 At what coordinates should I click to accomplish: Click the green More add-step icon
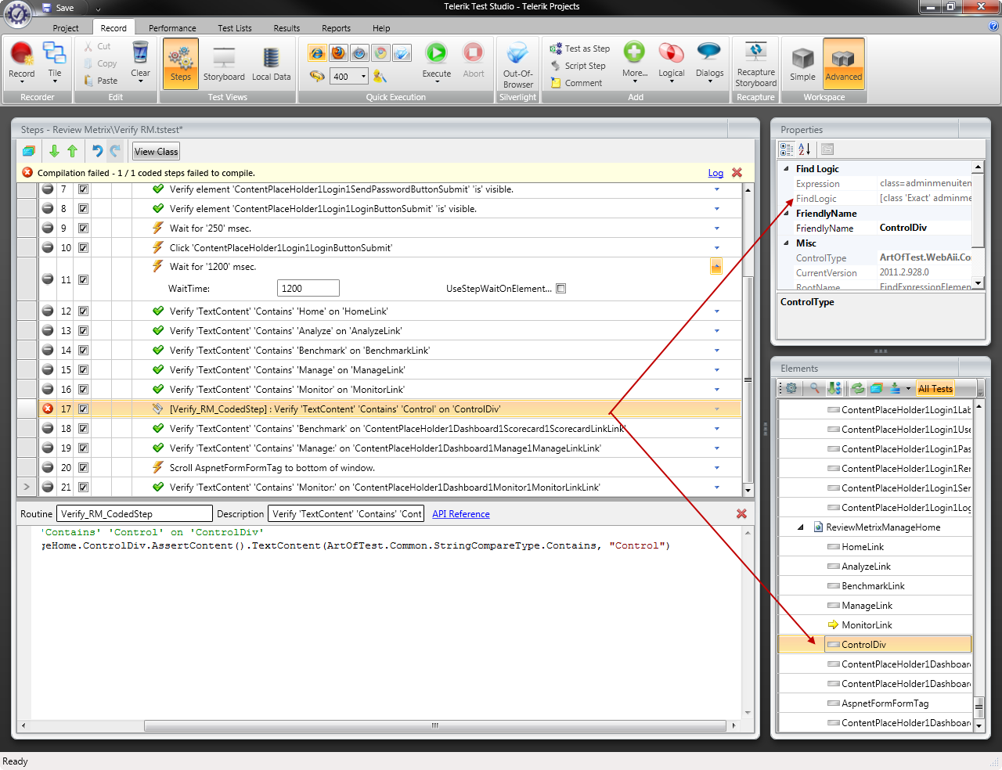tap(634, 52)
